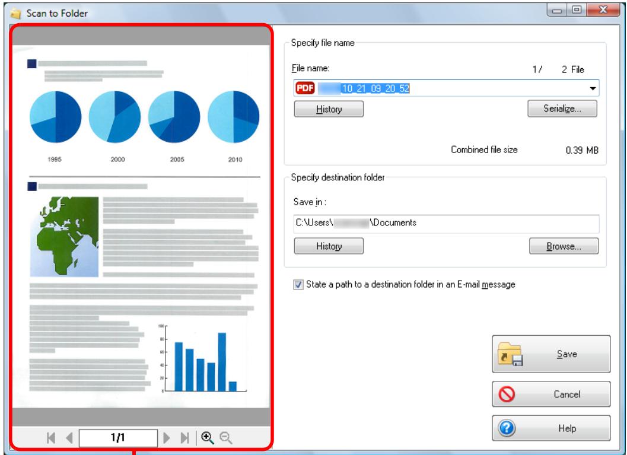This screenshot has height=455, width=627.
Task: Cancel the Scan to Folder dialog
Action: (551, 394)
